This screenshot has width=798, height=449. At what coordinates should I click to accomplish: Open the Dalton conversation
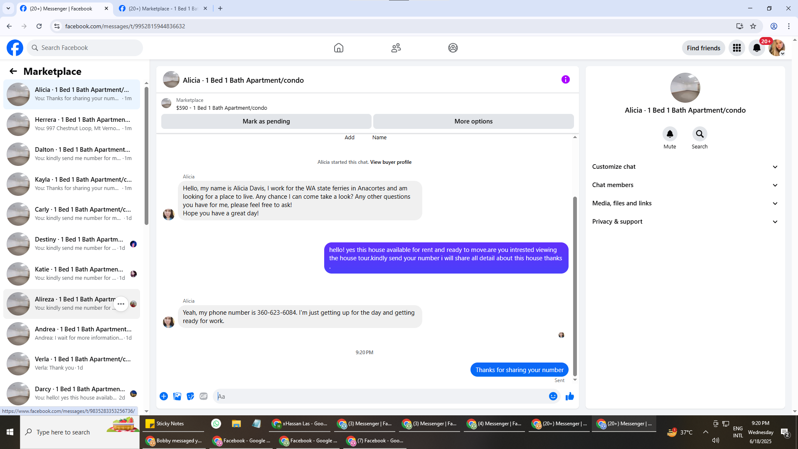pyautogui.click(x=71, y=154)
